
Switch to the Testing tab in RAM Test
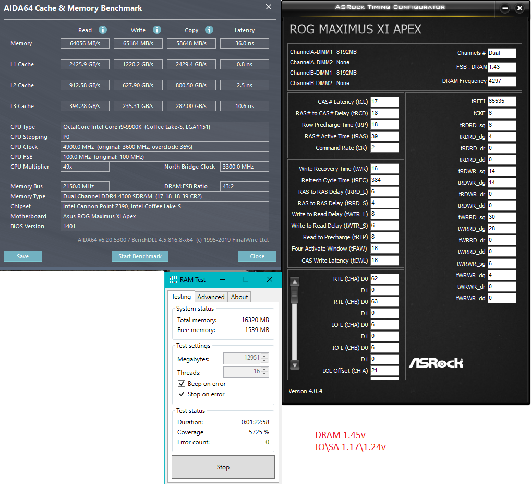(181, 297)
